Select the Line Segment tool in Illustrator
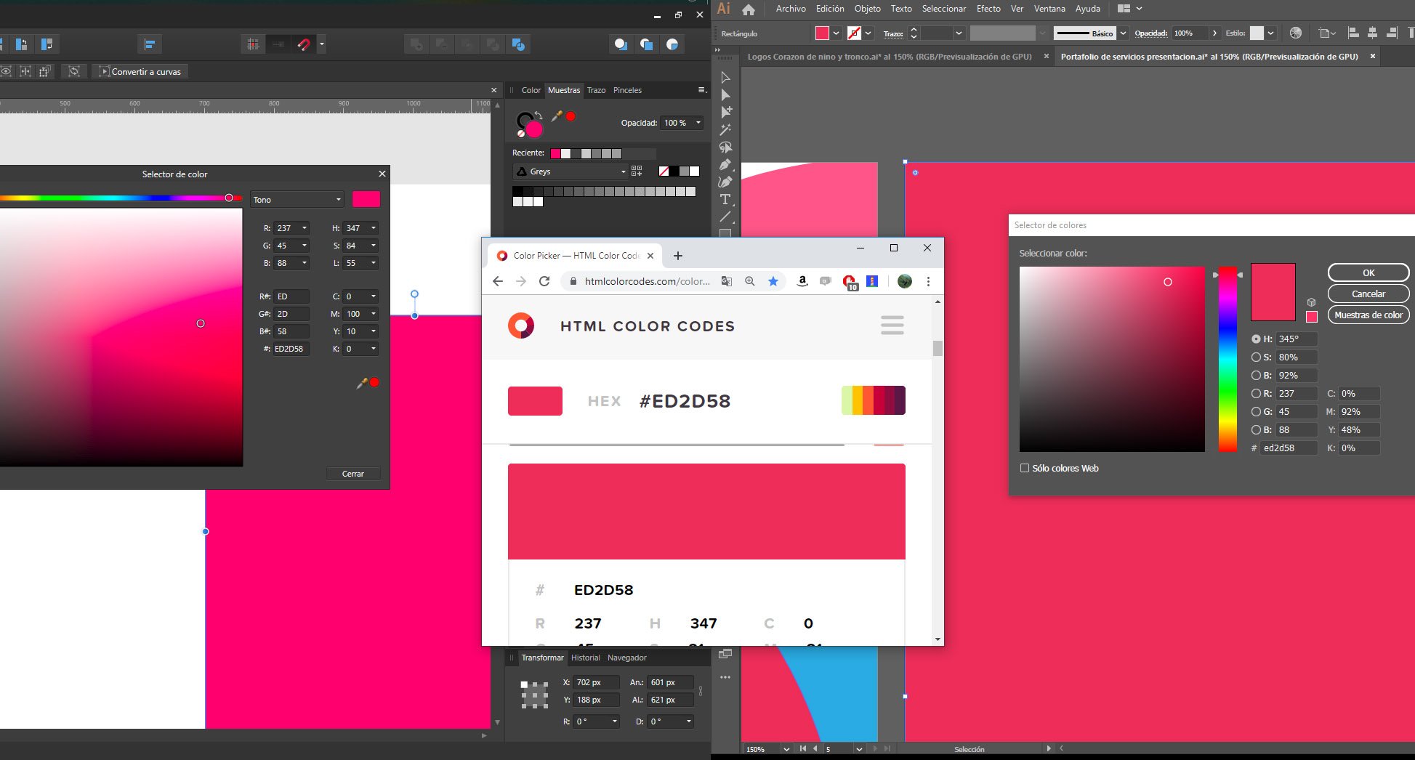 pos(725,217)
